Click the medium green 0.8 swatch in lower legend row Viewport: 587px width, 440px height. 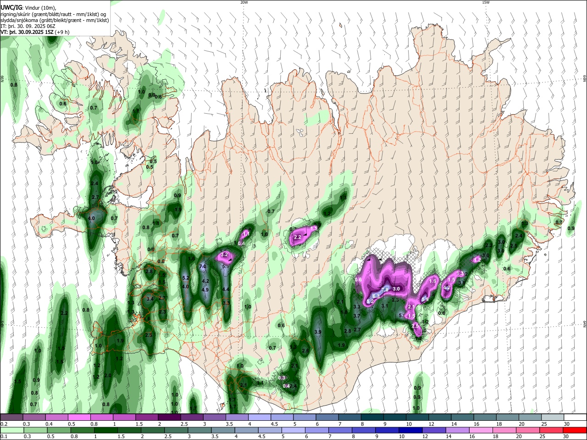83,430
